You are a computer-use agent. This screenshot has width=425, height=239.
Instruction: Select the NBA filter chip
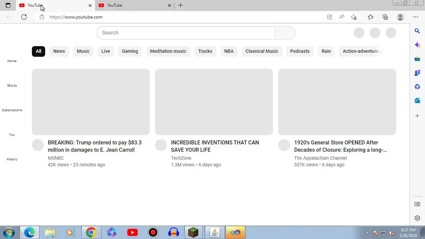[229, 51]
